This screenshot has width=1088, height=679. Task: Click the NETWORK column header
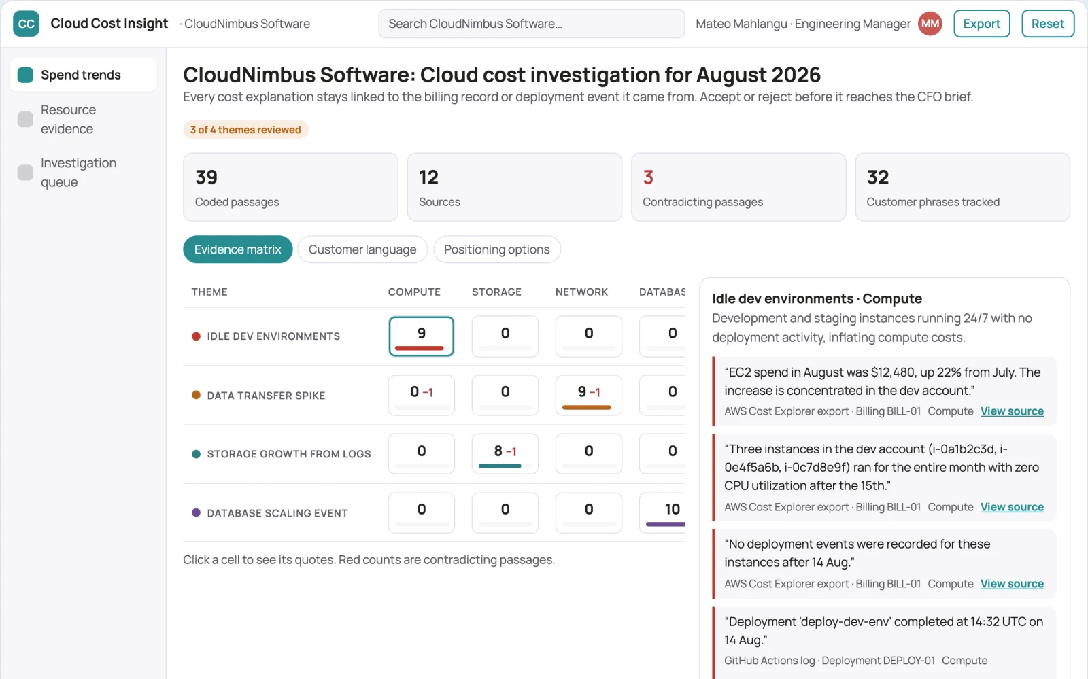(x=581, y=292)
